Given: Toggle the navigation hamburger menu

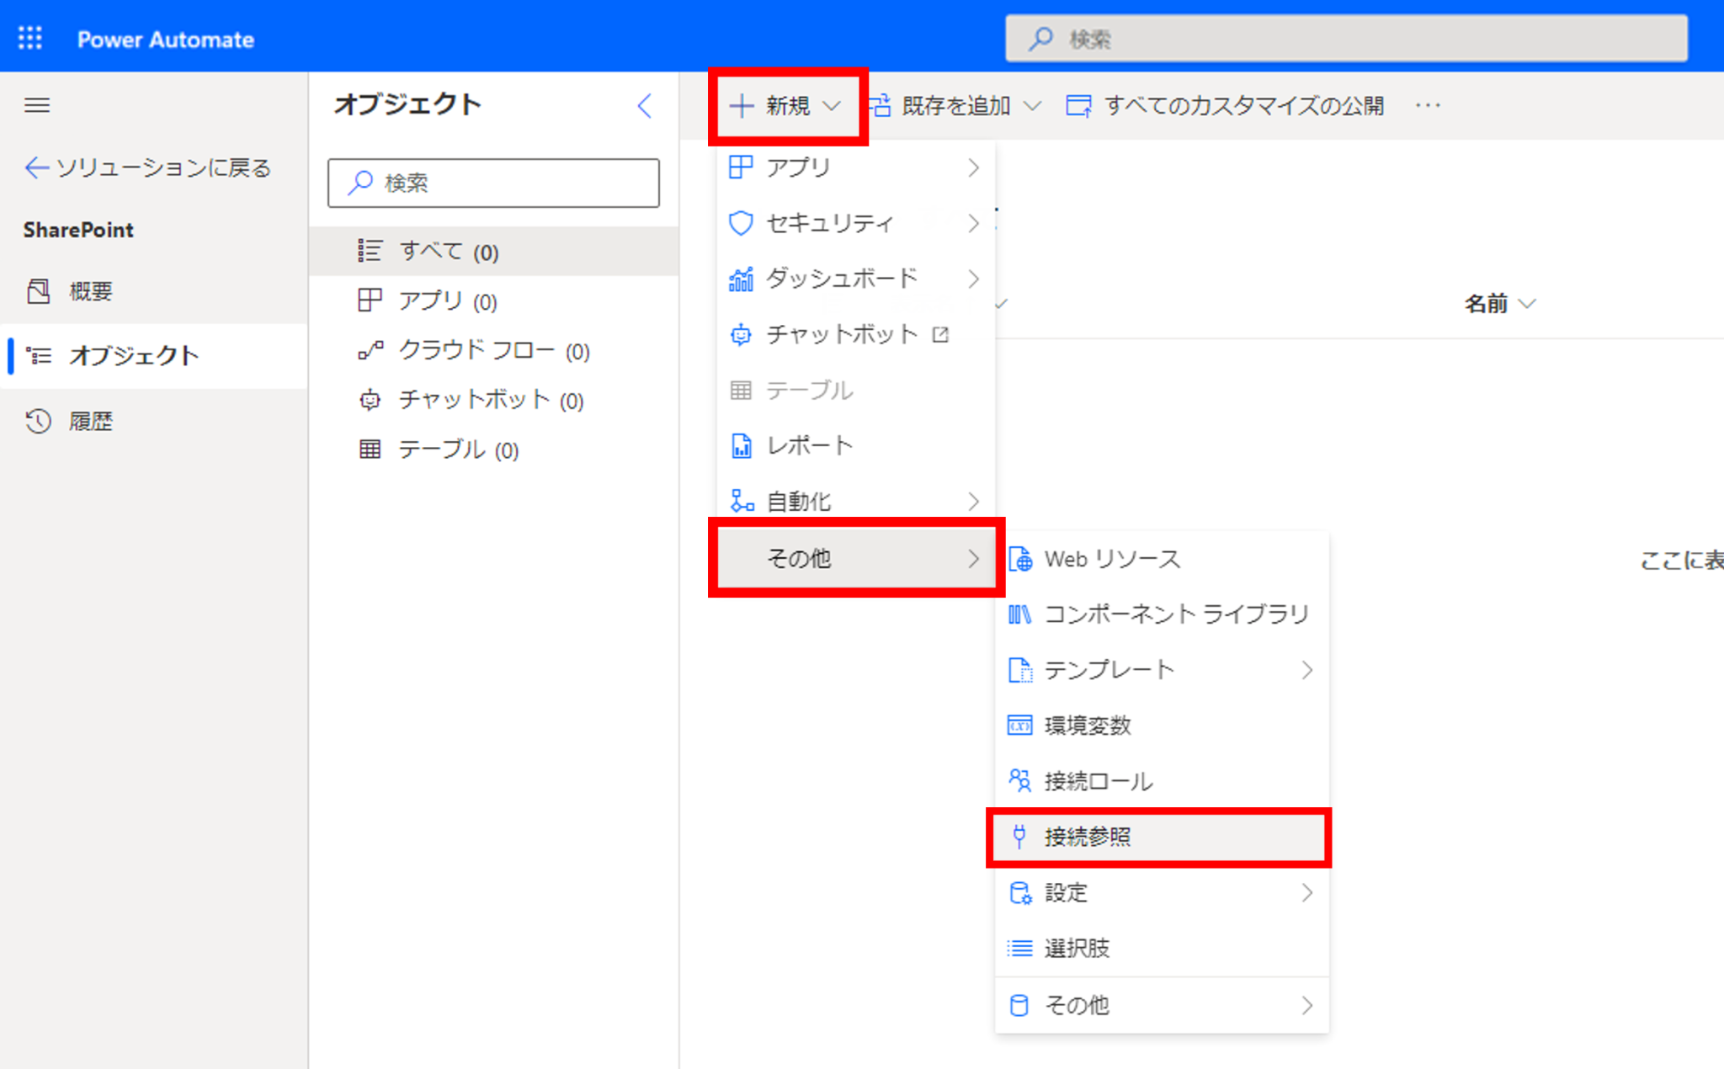Looking at the screenshot, I should point(37,104).
